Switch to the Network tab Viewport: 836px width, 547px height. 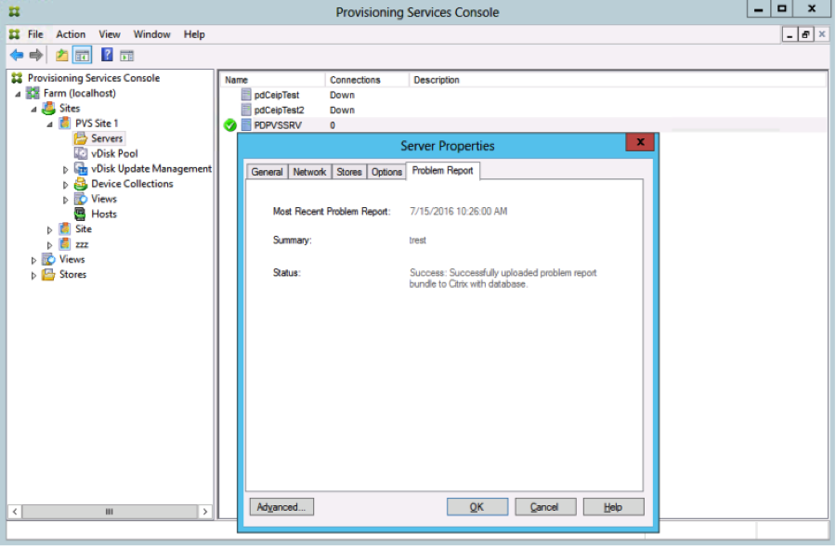point(309,172)
